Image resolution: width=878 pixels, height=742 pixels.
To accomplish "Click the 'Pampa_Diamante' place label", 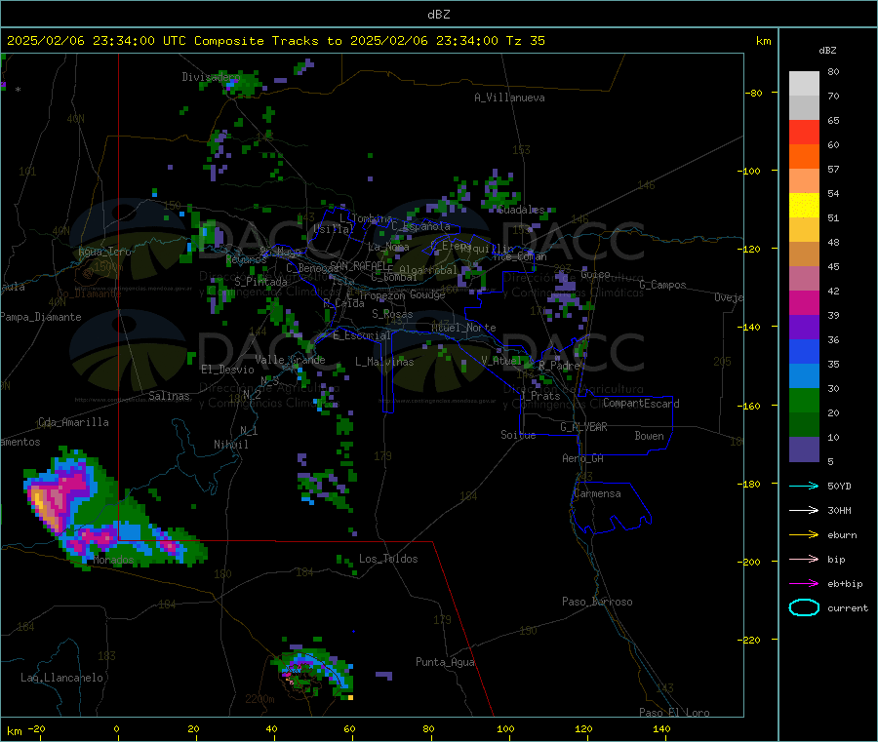I will point(40,317).
